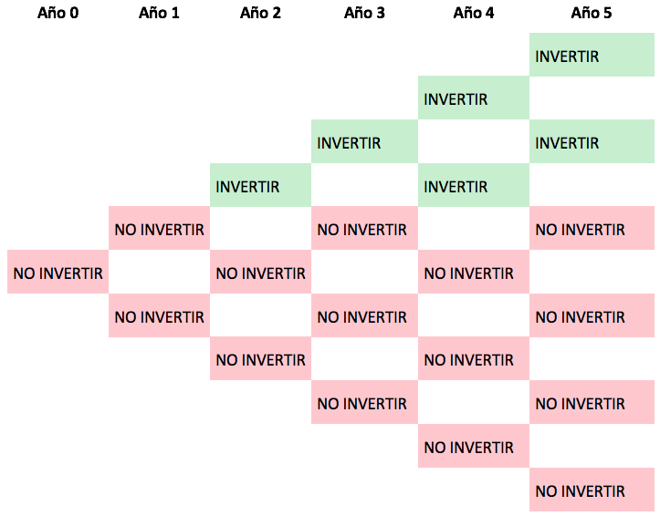Select the Año 3 column header
The width and height of the screenshot is (660, 516).
364,13
